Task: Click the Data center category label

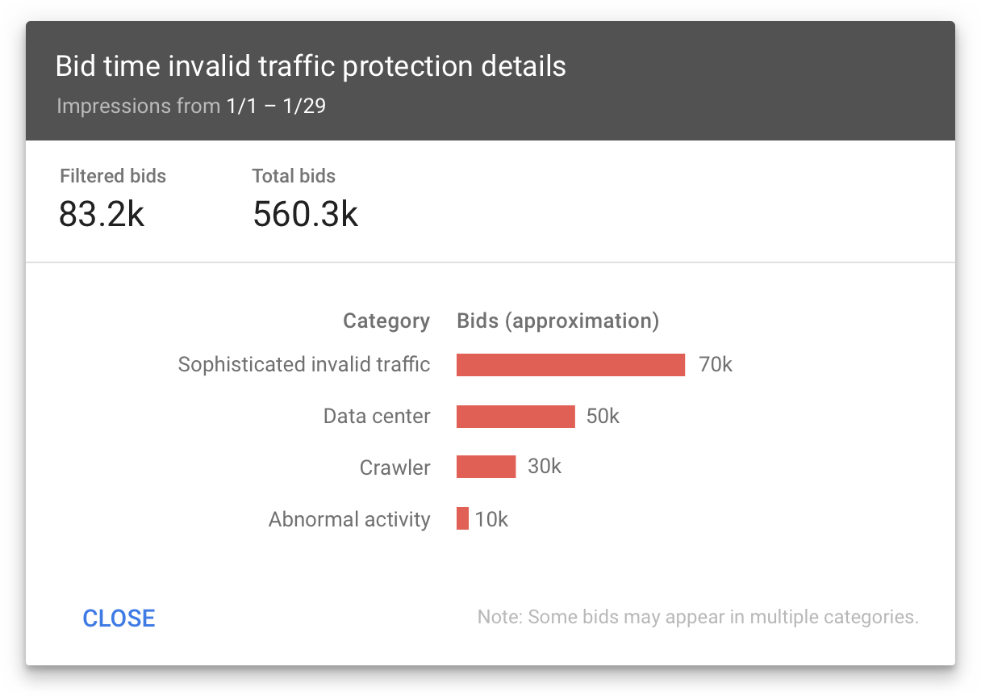Action: click(377, 417)
